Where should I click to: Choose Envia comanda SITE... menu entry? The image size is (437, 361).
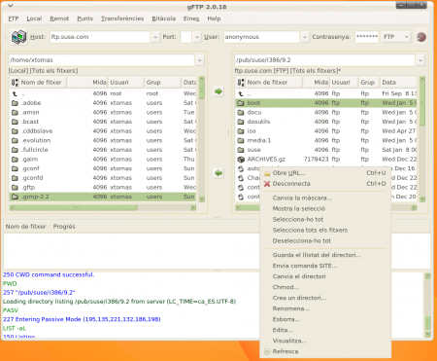325,266
